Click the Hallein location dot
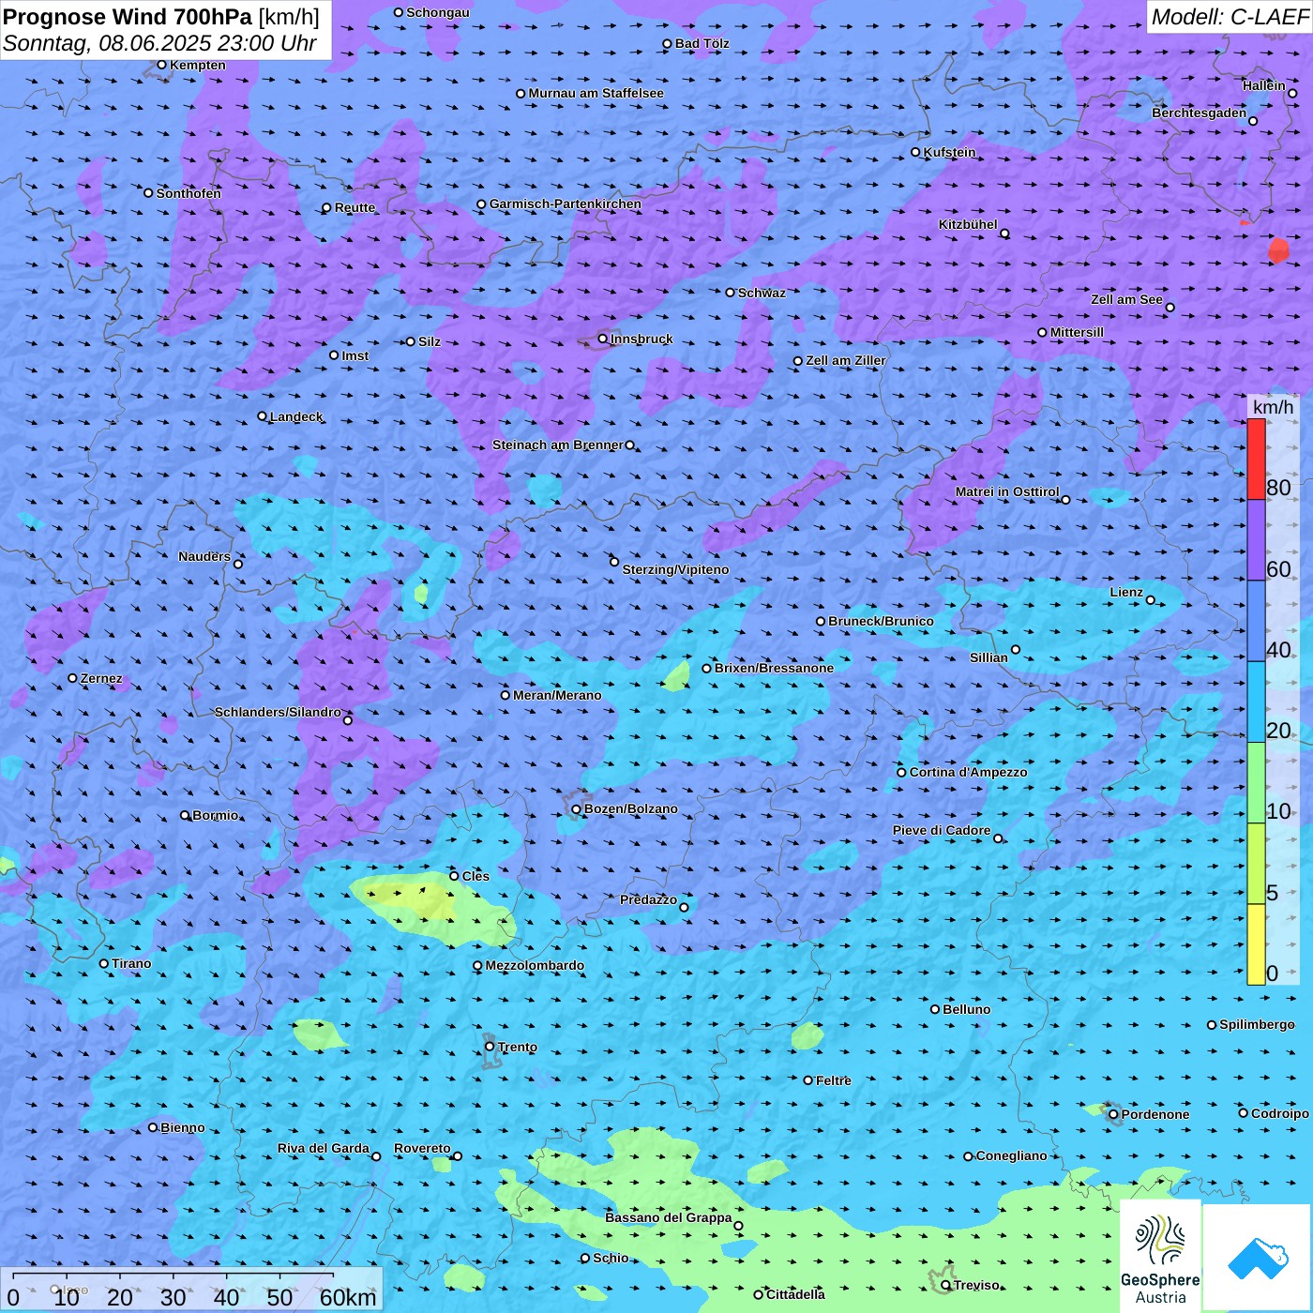The image size is (1313, 1313). tap(1292, 93)
